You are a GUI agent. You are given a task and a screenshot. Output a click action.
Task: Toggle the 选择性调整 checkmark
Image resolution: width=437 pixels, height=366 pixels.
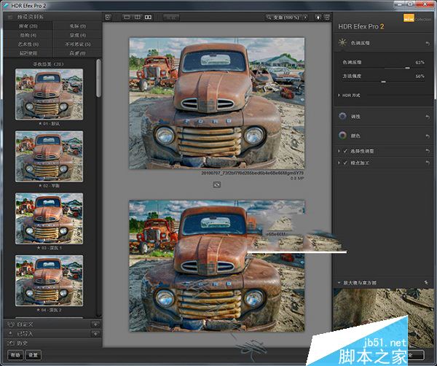345,151
